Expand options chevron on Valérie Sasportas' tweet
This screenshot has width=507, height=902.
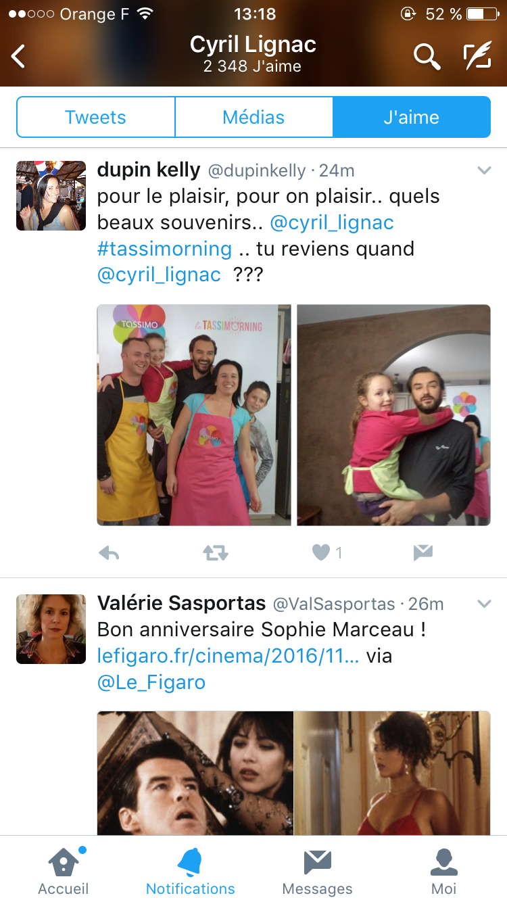(484, 604)
